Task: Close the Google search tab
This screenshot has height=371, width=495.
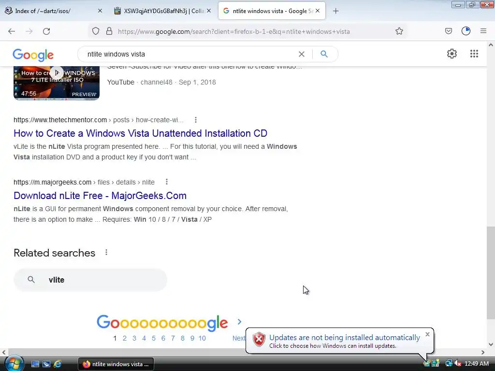Action: 318,11
